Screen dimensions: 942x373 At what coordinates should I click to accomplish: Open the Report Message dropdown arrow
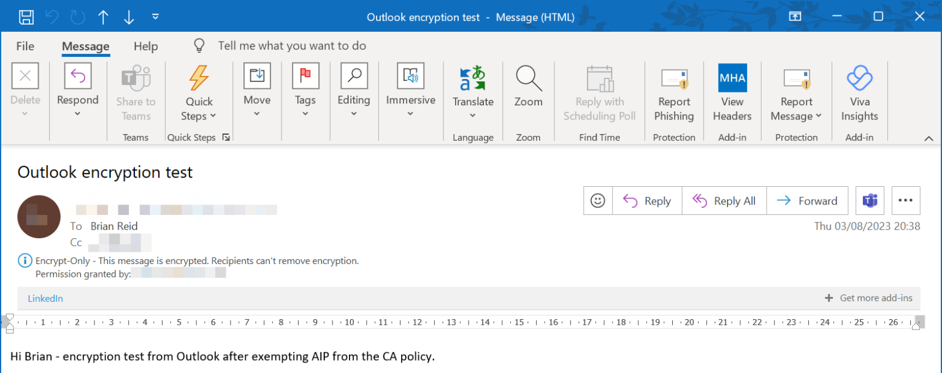coord(818,116)
